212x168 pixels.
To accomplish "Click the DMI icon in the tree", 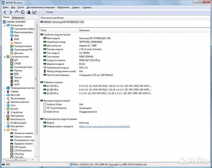I will point(12,36).
